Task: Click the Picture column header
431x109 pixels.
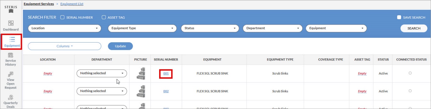Action: point(140,60)
